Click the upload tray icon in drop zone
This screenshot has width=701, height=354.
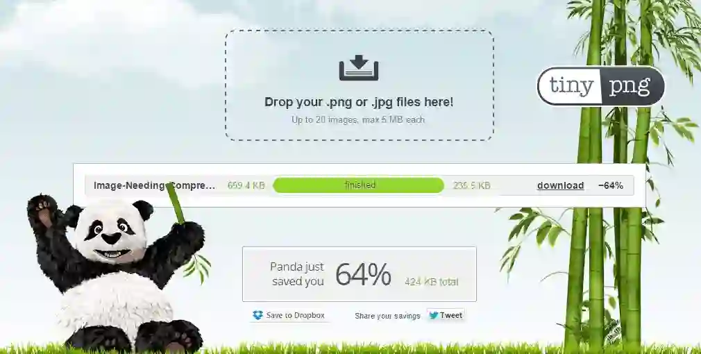[359, 67]
